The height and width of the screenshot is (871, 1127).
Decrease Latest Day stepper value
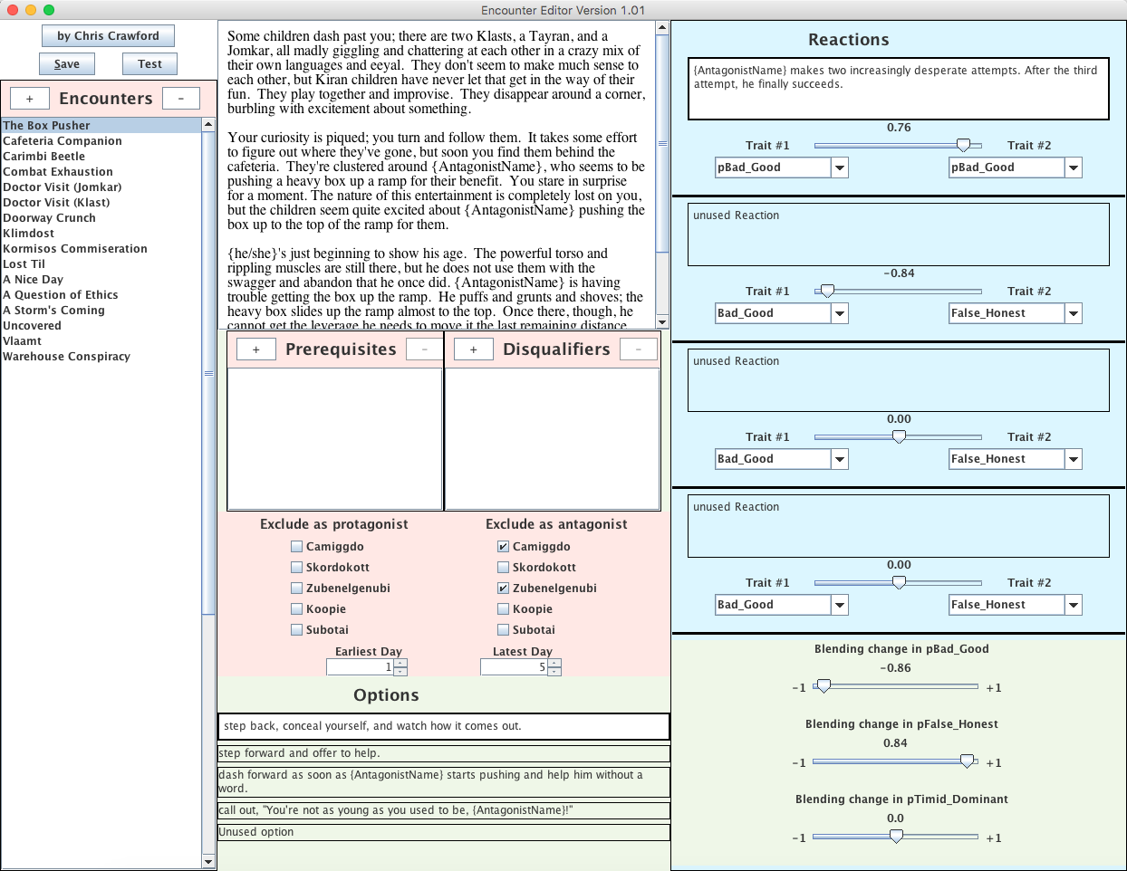click(554, 671)
